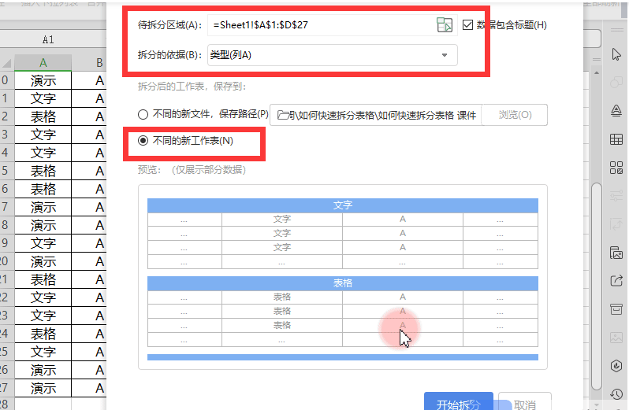
Task: Select column B header
Action: click(x=89, y=63)
